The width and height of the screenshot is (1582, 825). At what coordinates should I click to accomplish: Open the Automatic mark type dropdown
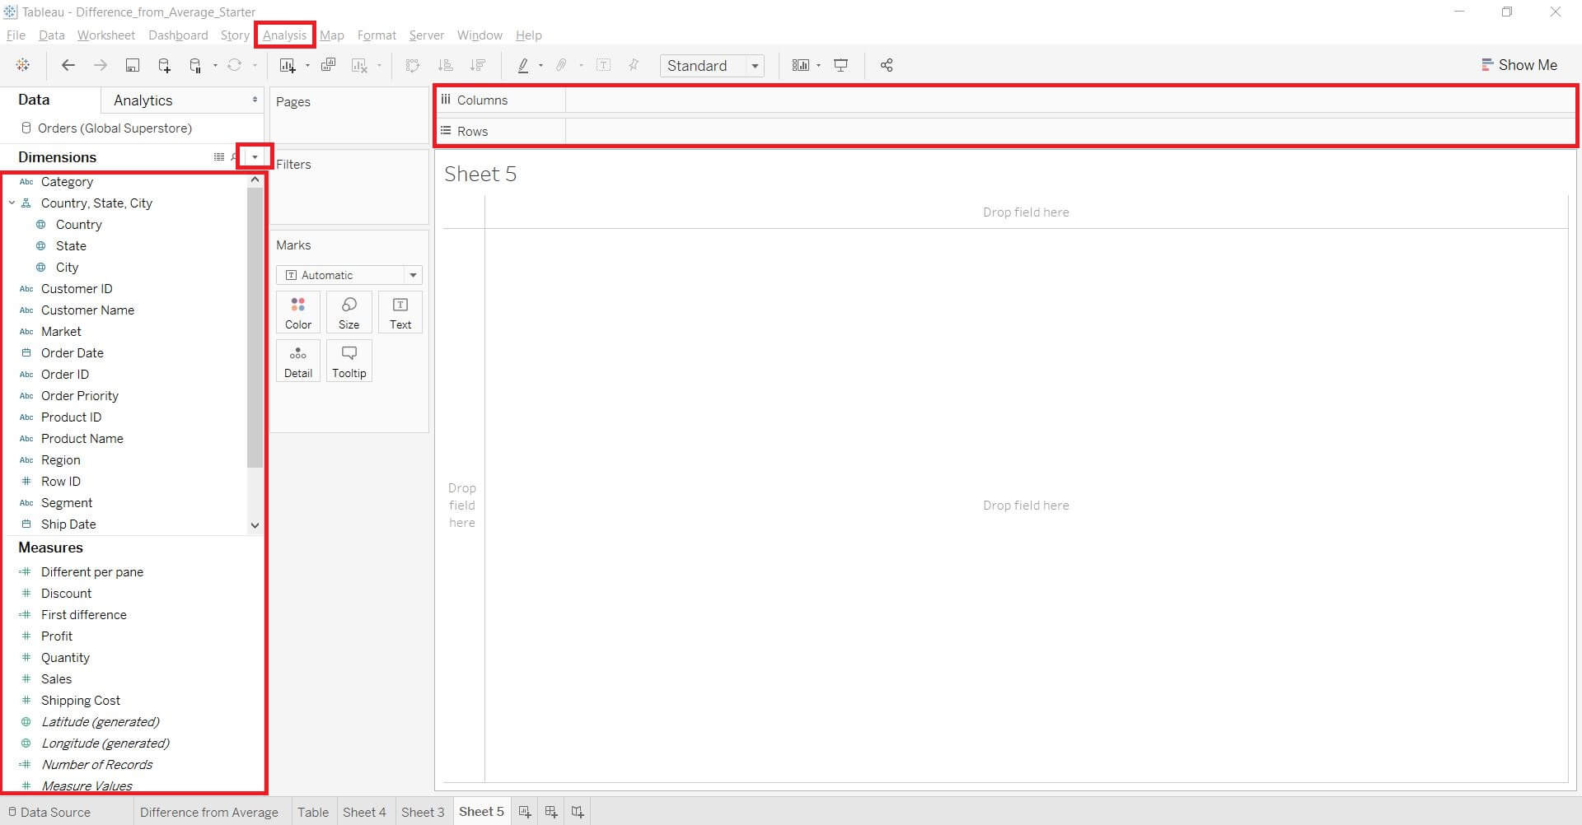[x=412, y=275]
